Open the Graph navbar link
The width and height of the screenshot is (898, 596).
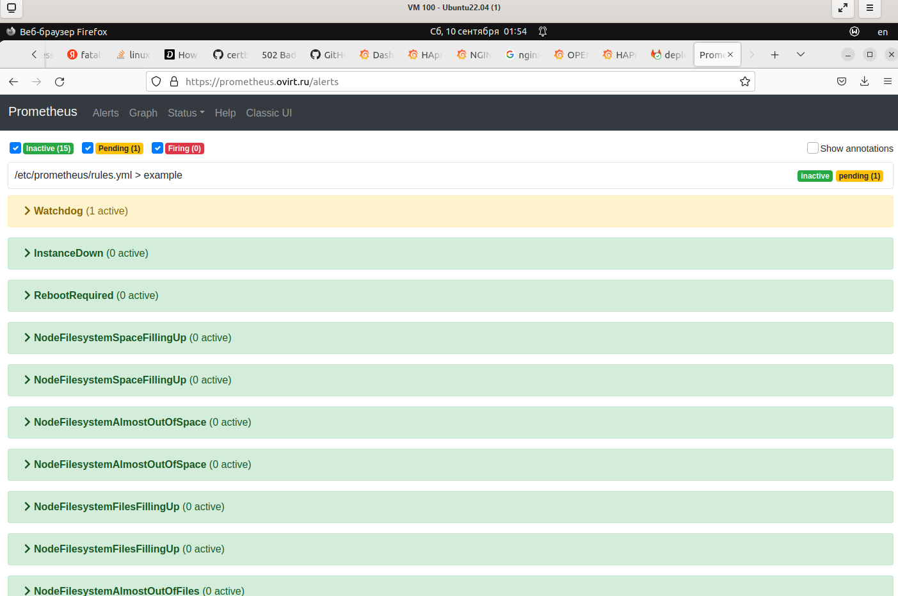[x=143, y=113]
